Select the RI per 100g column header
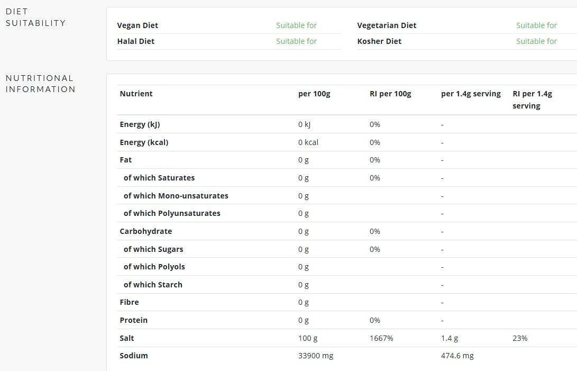577x371 pixels. [x=390, y=94]
